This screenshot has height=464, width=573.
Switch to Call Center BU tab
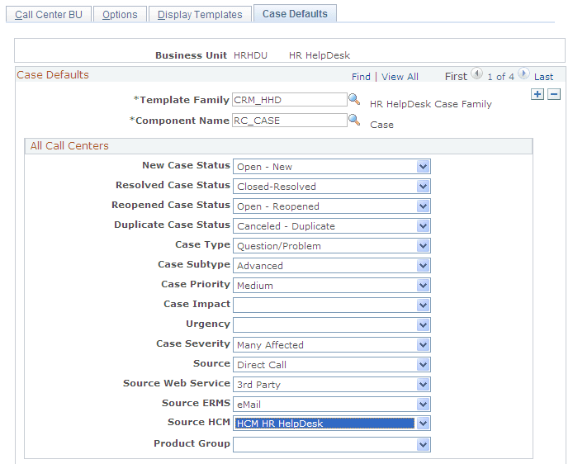tap(49, 15)
